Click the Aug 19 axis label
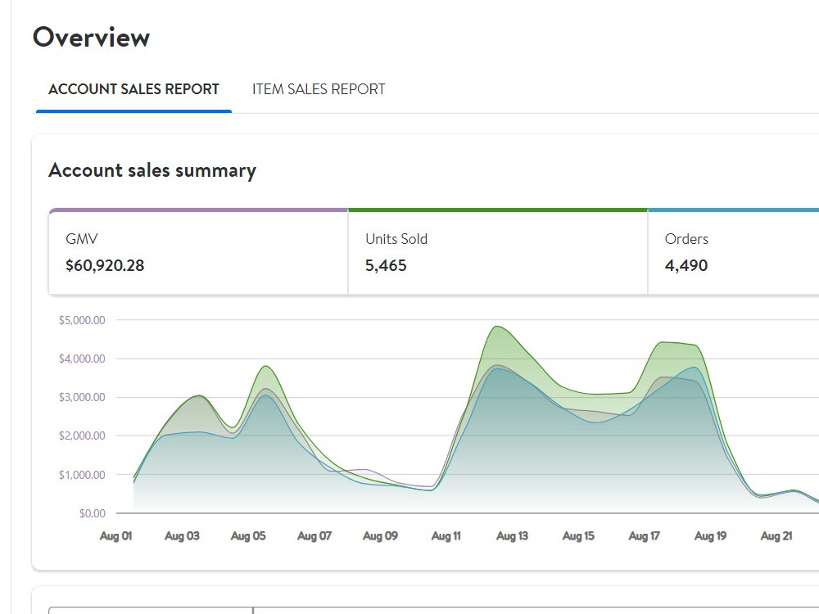Viewport: 819px width, 614px height. pos(710,535)
